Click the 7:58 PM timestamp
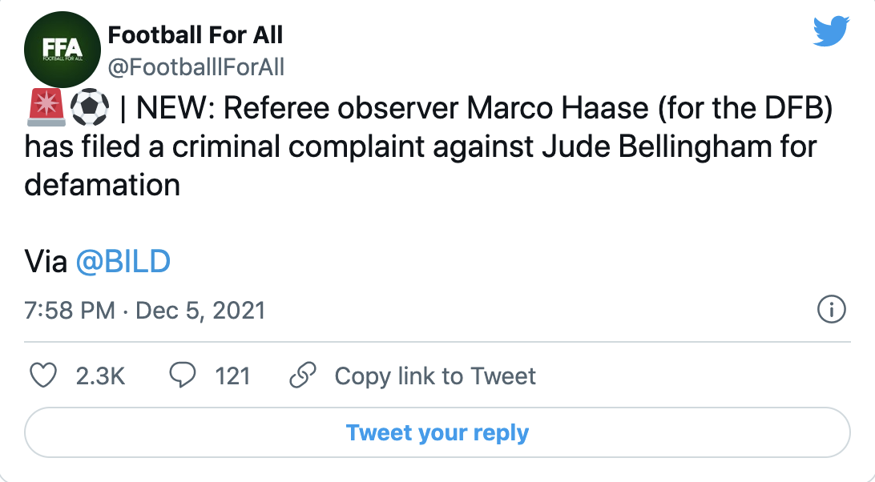Image resolution: width=875 pixels, height=482 pixels. click(70, 310)
